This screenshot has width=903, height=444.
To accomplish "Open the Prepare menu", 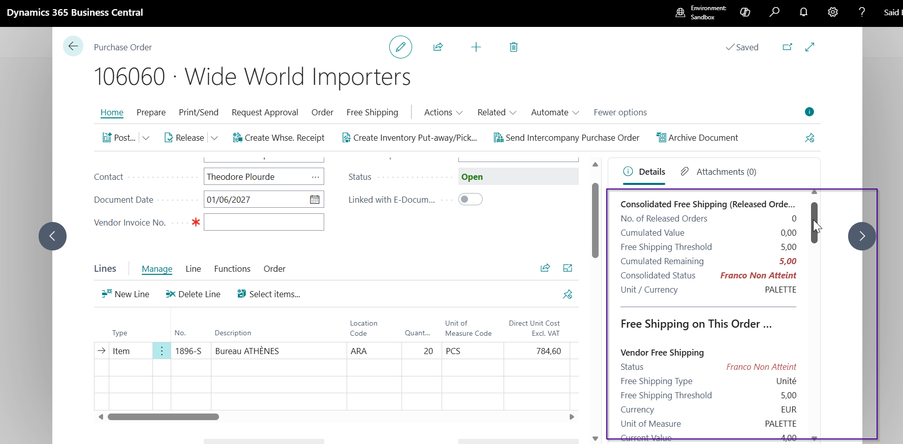I will tap(151, 112).
